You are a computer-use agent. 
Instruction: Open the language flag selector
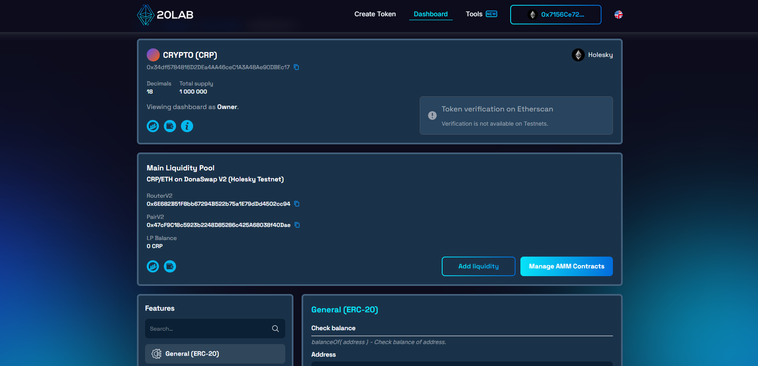pos(618,15)
